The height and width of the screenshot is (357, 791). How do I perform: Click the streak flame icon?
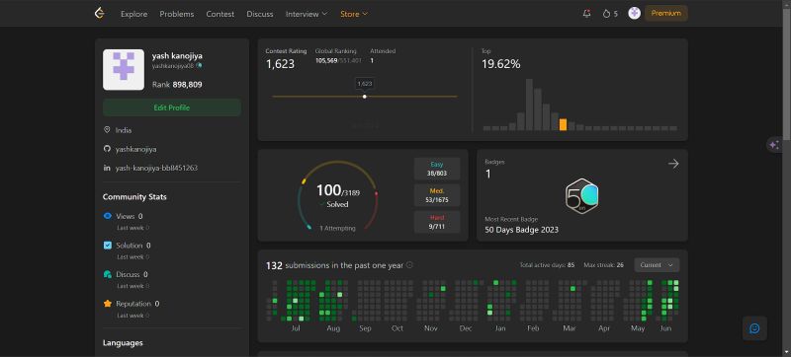pyautogui.click(x=606, y=14)
